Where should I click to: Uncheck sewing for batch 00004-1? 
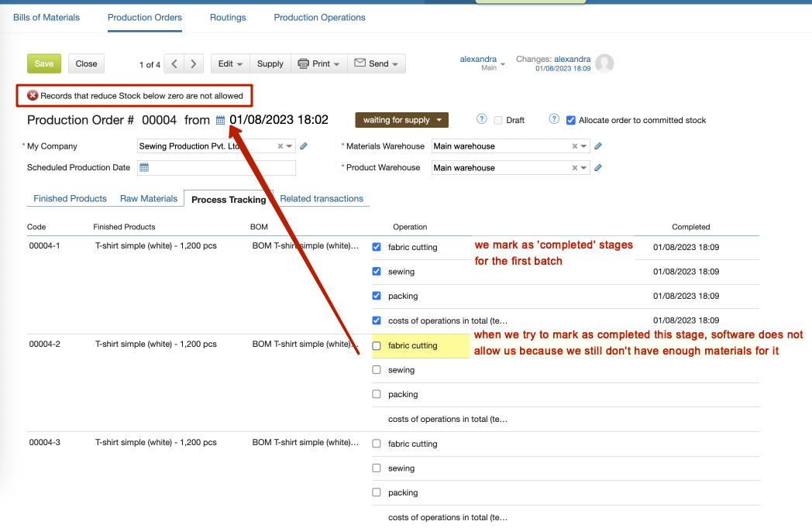click(x=377, y=271)
